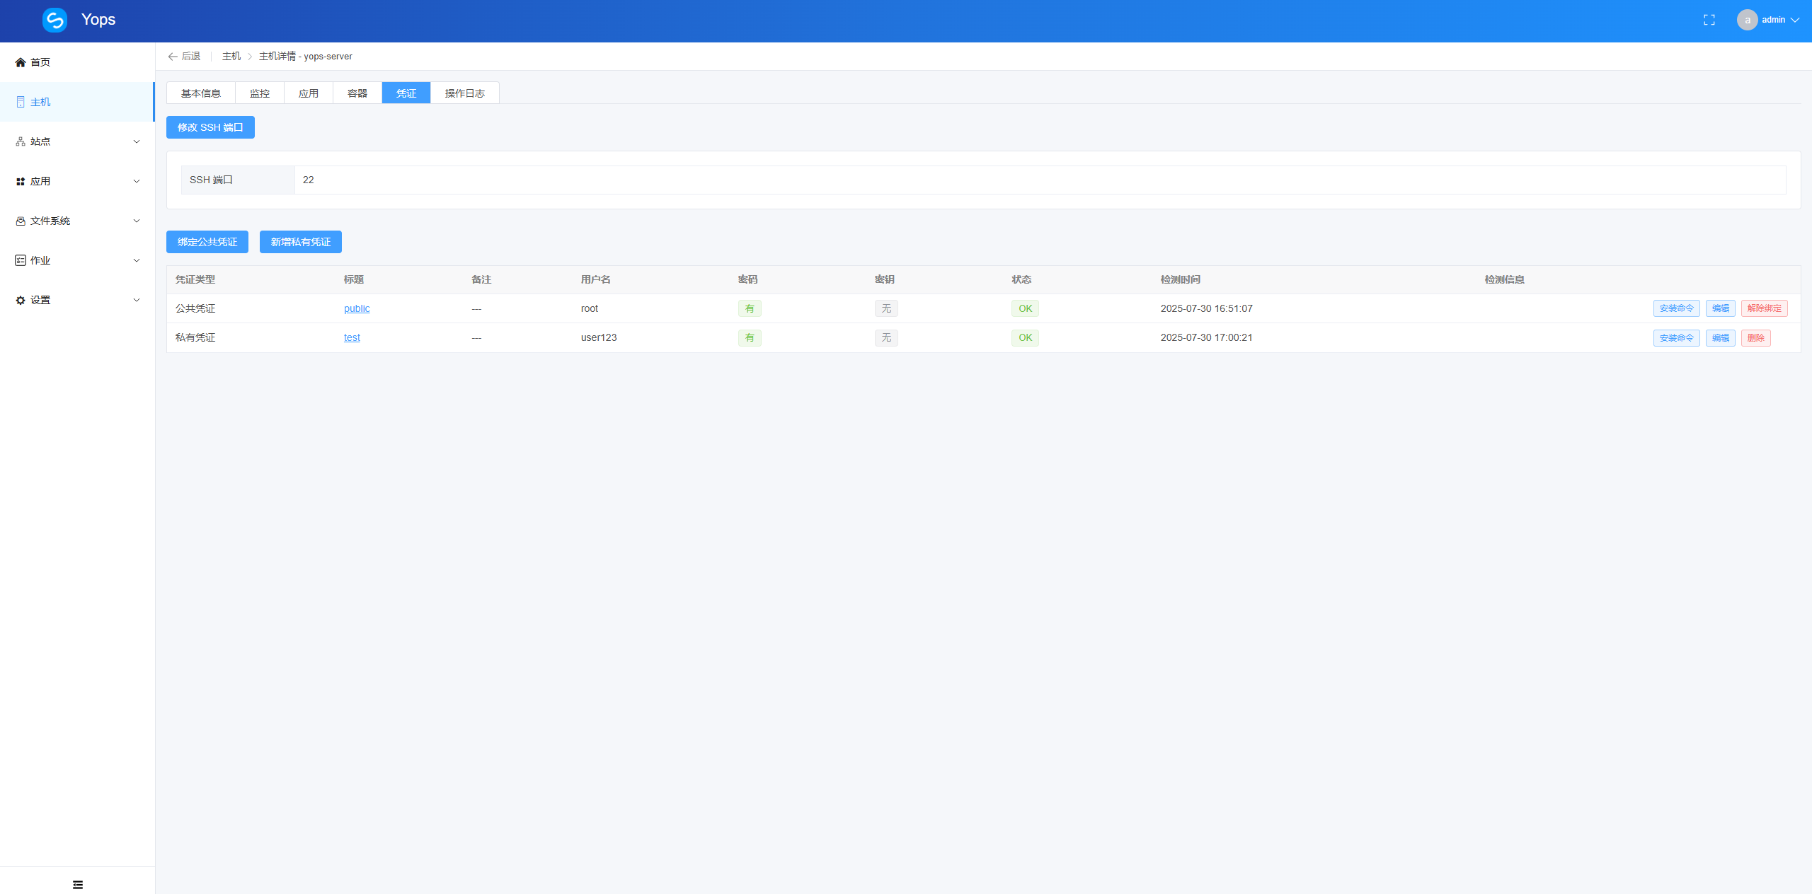Switch to the 监控 tab

pyautogui.click(x=260, y=93)
